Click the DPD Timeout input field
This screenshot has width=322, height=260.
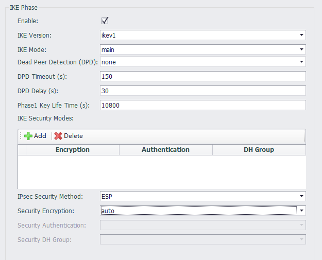point(202,76)
